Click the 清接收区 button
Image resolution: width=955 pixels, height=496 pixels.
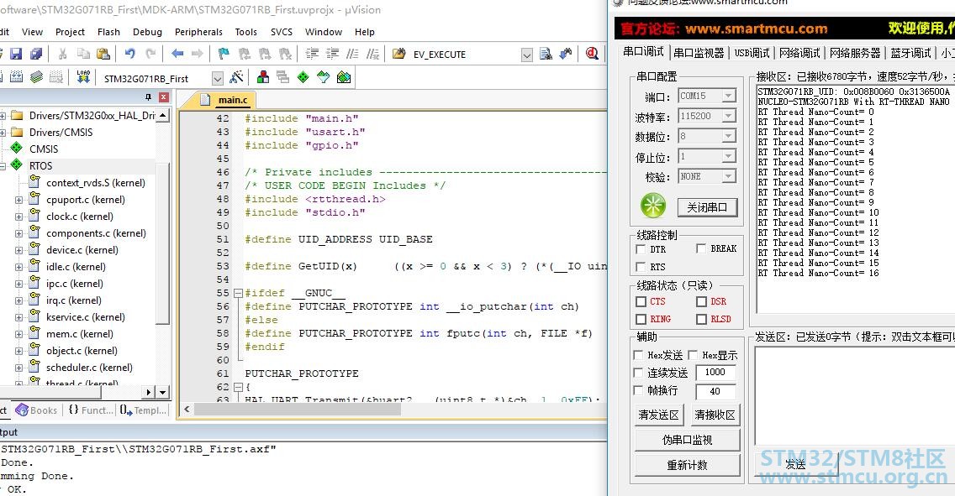(715, 415)
